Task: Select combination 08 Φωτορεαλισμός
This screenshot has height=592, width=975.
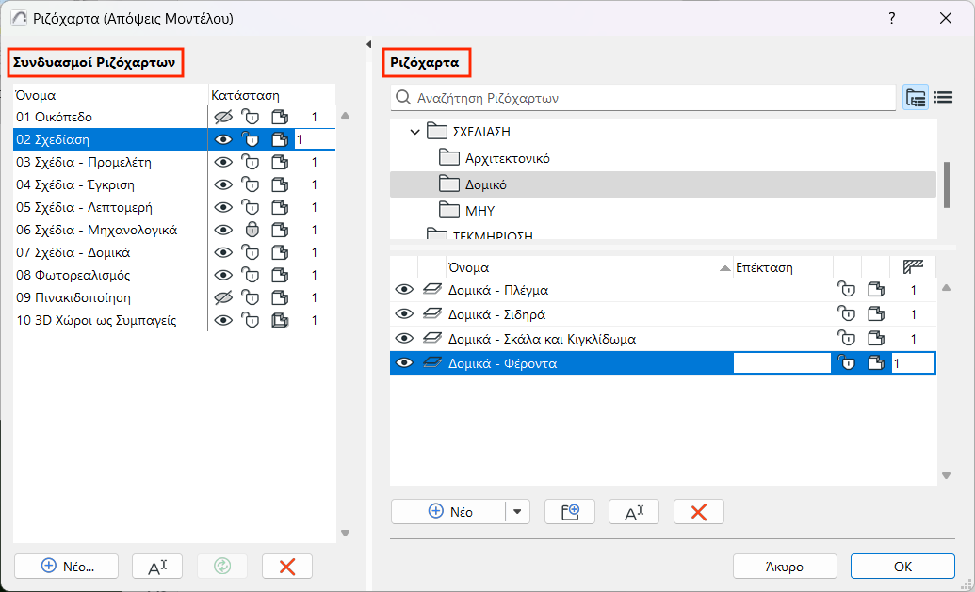Action: point(73,275)
